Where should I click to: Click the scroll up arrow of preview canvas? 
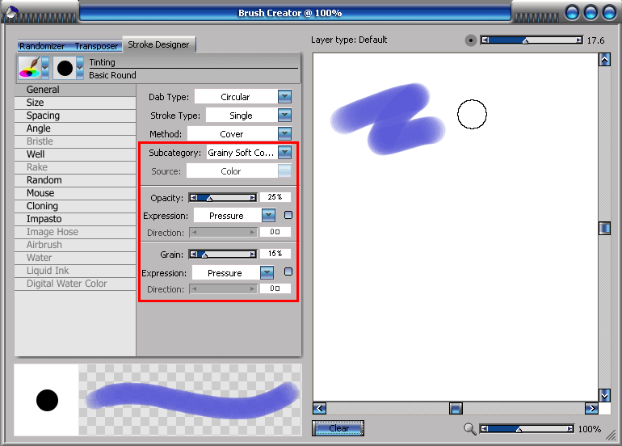604,60
